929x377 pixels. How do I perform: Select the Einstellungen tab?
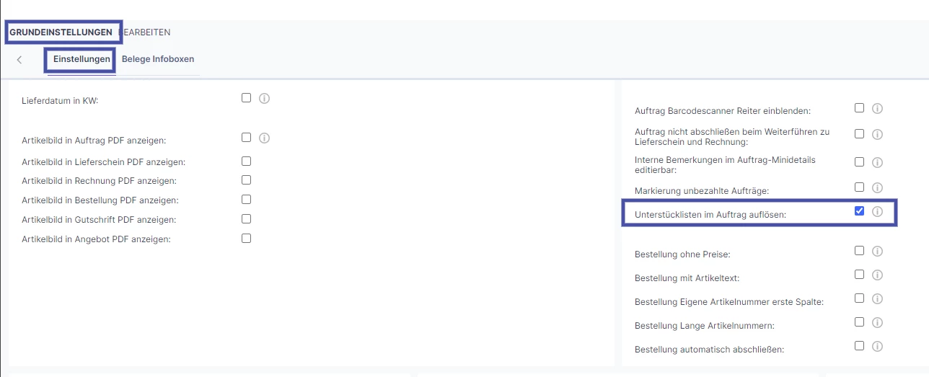82,59
